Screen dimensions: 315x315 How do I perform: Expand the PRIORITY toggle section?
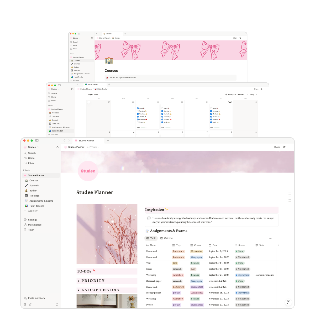tap(79, 281)
